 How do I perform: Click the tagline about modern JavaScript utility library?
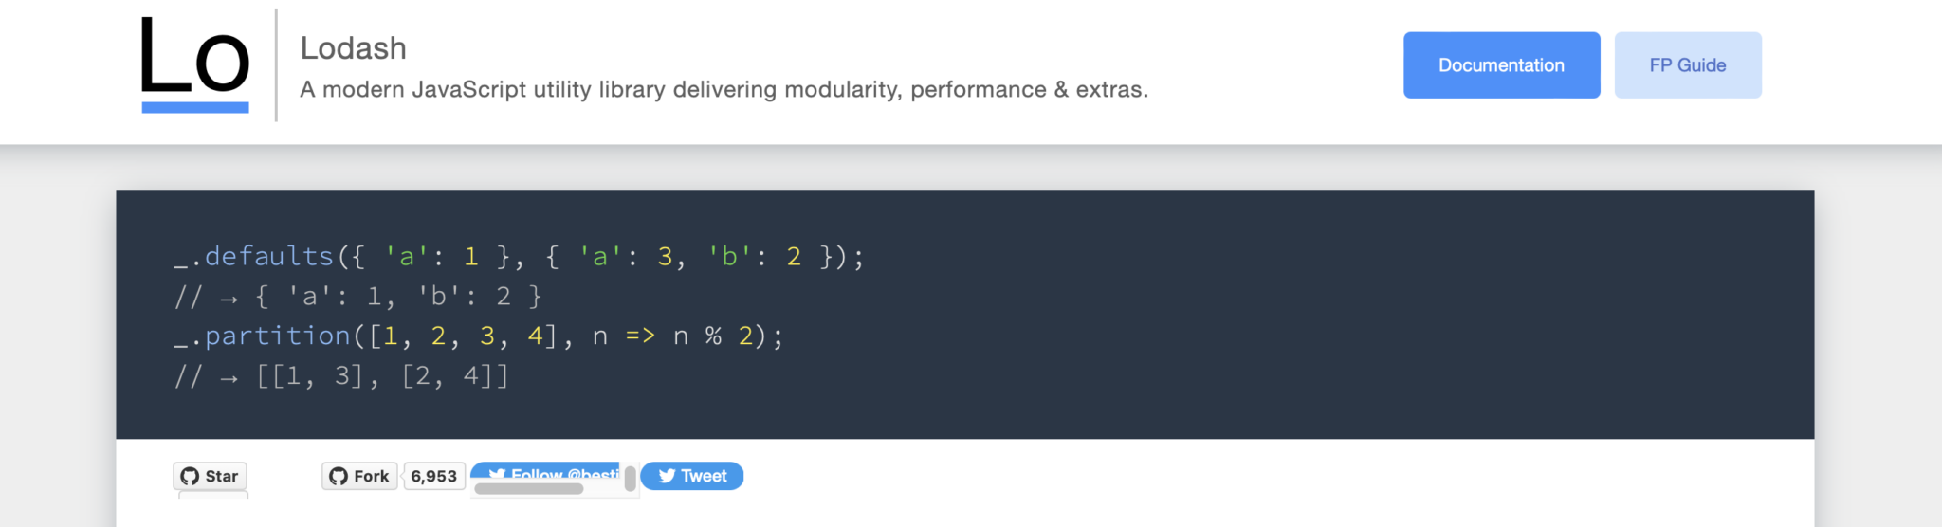point(724,90)
